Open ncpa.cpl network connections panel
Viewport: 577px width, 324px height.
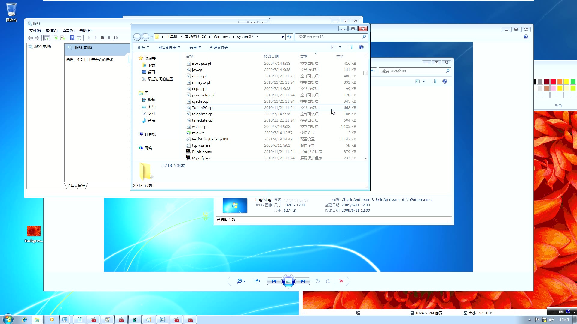point(199,88)
